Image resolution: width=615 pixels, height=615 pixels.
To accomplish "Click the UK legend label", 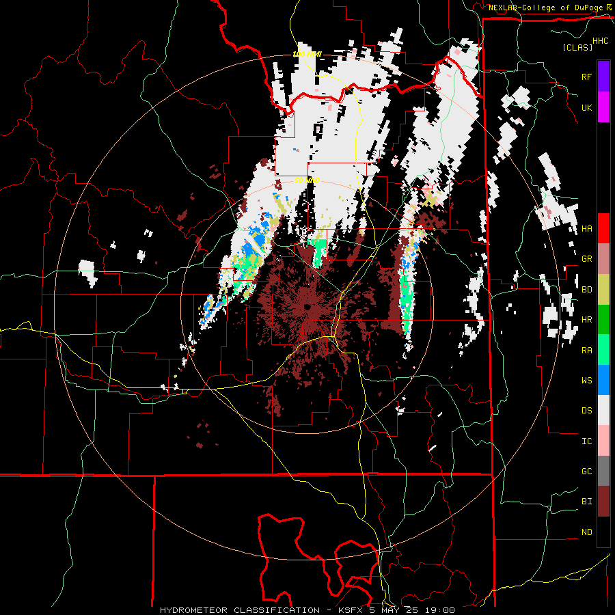I will [586, 107].
